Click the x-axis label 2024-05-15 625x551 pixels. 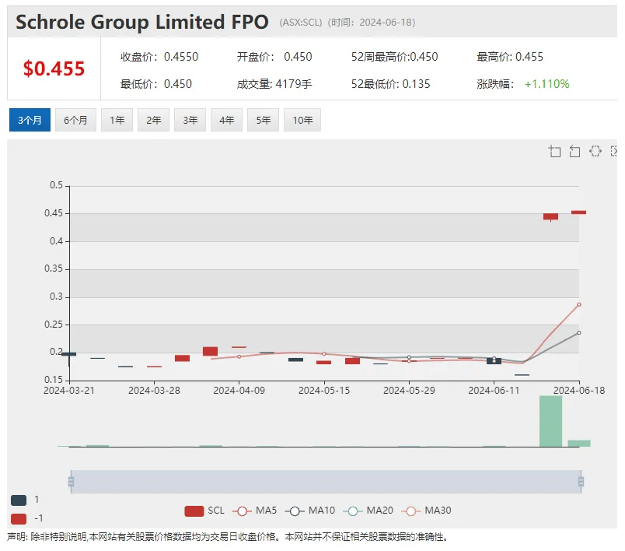coord(324,390)
